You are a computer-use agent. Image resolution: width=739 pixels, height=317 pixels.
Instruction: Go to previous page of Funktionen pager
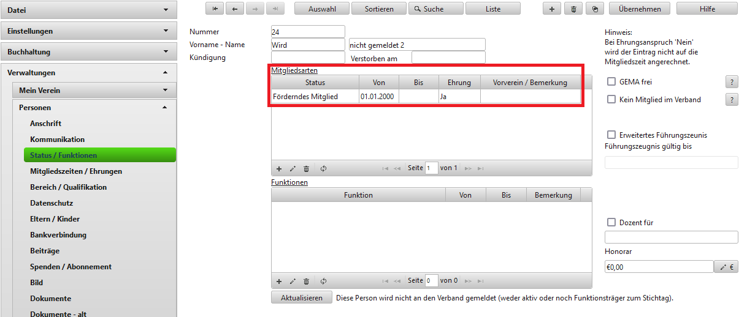[397, 281]
